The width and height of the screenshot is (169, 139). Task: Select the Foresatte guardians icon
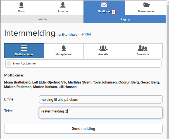[142, 48]
